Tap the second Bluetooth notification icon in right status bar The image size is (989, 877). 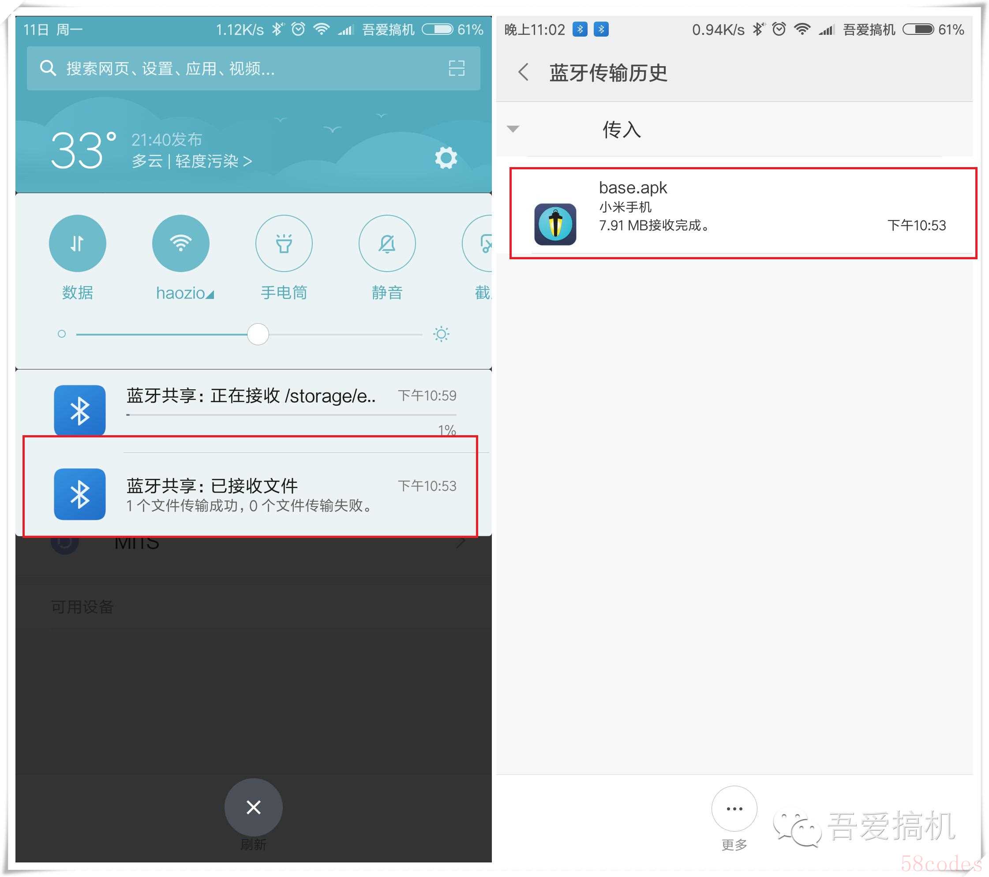click(x=601, y=30)
